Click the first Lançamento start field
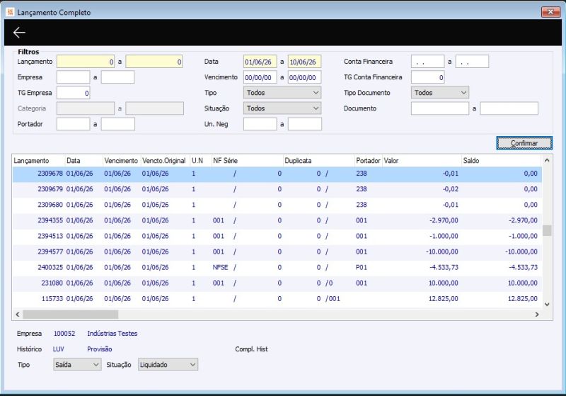566x396 pixels. pos(86,62)
